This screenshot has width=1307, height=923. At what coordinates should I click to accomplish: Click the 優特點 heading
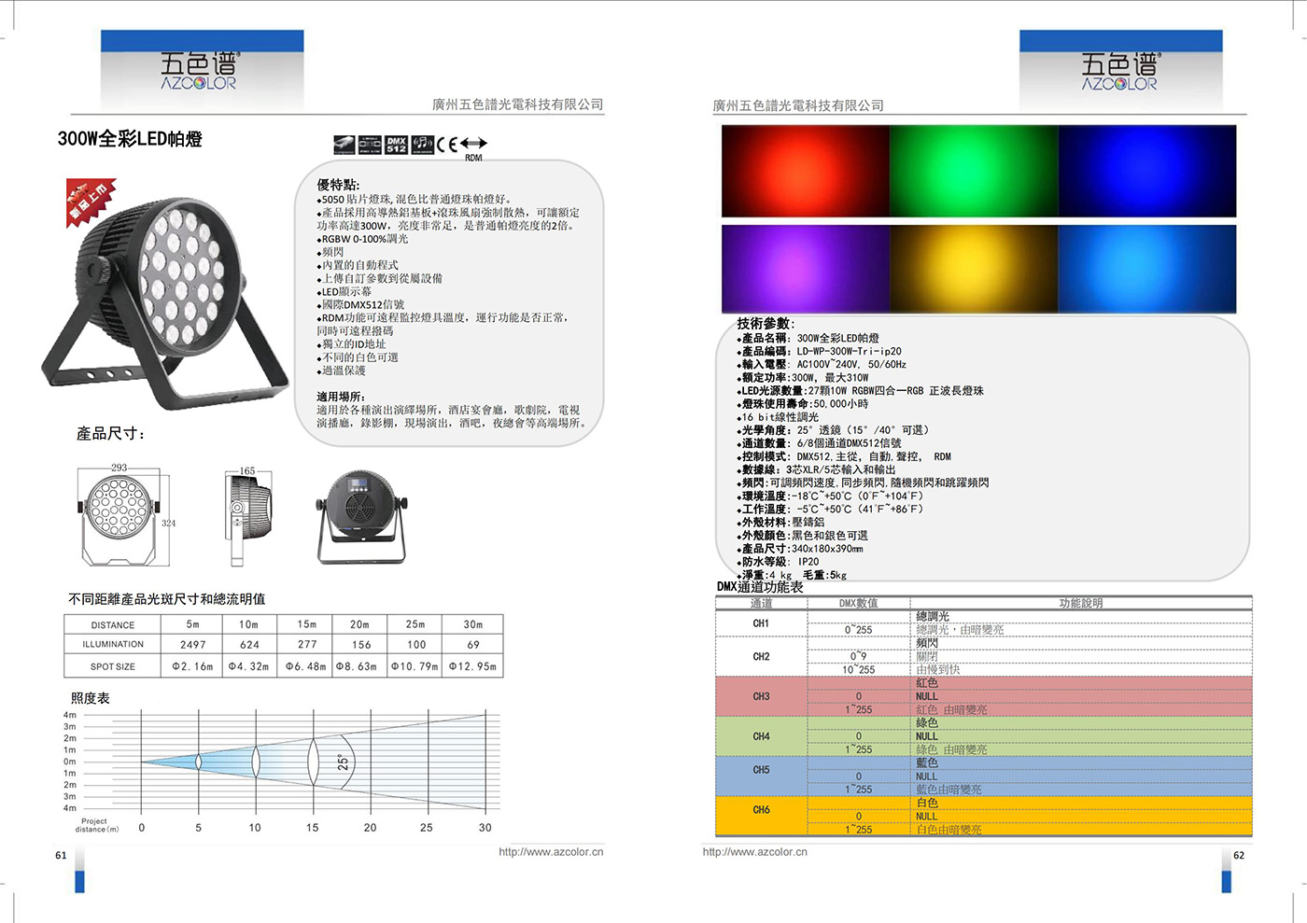pos(338,185)
